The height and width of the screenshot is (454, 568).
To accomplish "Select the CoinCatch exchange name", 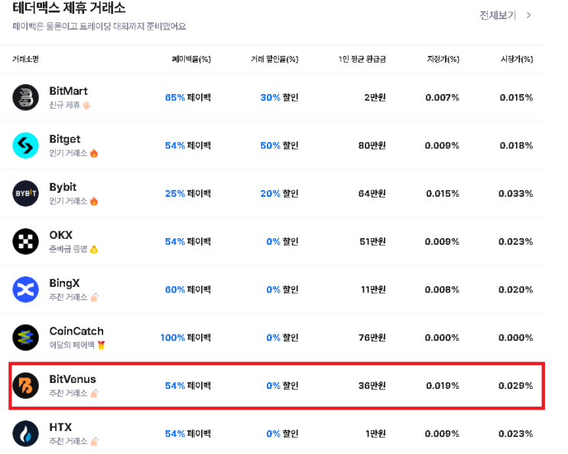I will click(76, 331).
